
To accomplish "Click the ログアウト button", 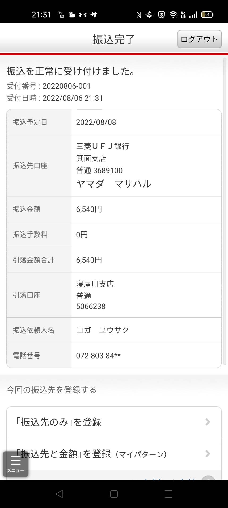I will click(199, 39).
